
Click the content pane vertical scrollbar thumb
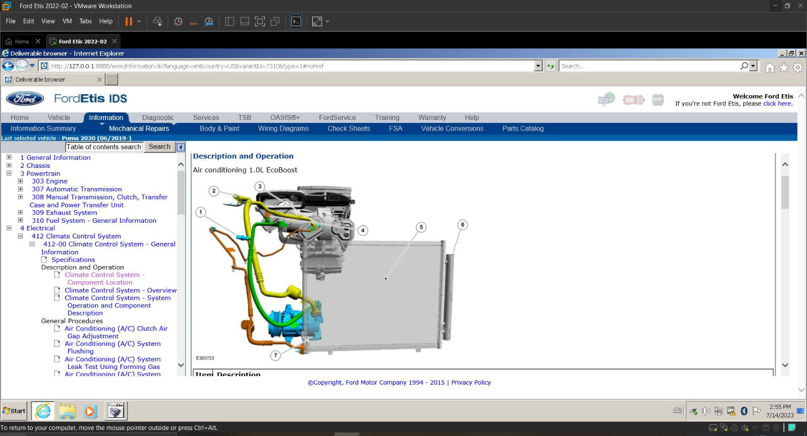[x=784, y=192]
